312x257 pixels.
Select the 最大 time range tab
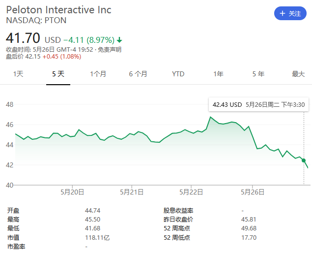pos(298,74)
